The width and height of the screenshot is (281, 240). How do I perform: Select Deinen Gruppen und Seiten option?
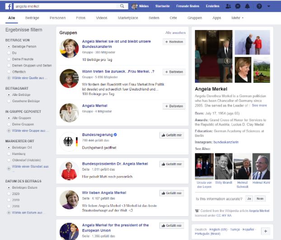coord(9,66)
